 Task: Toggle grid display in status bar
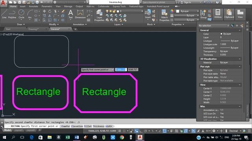pos(120,131)
